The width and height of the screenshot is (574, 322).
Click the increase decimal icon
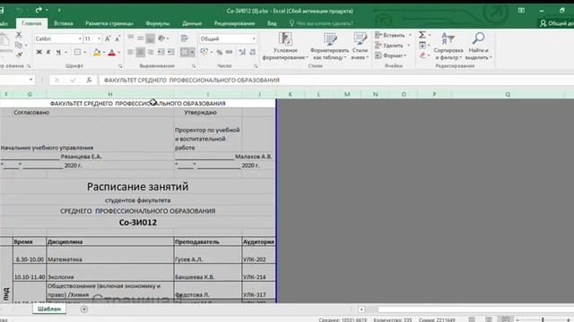[242, 52]
